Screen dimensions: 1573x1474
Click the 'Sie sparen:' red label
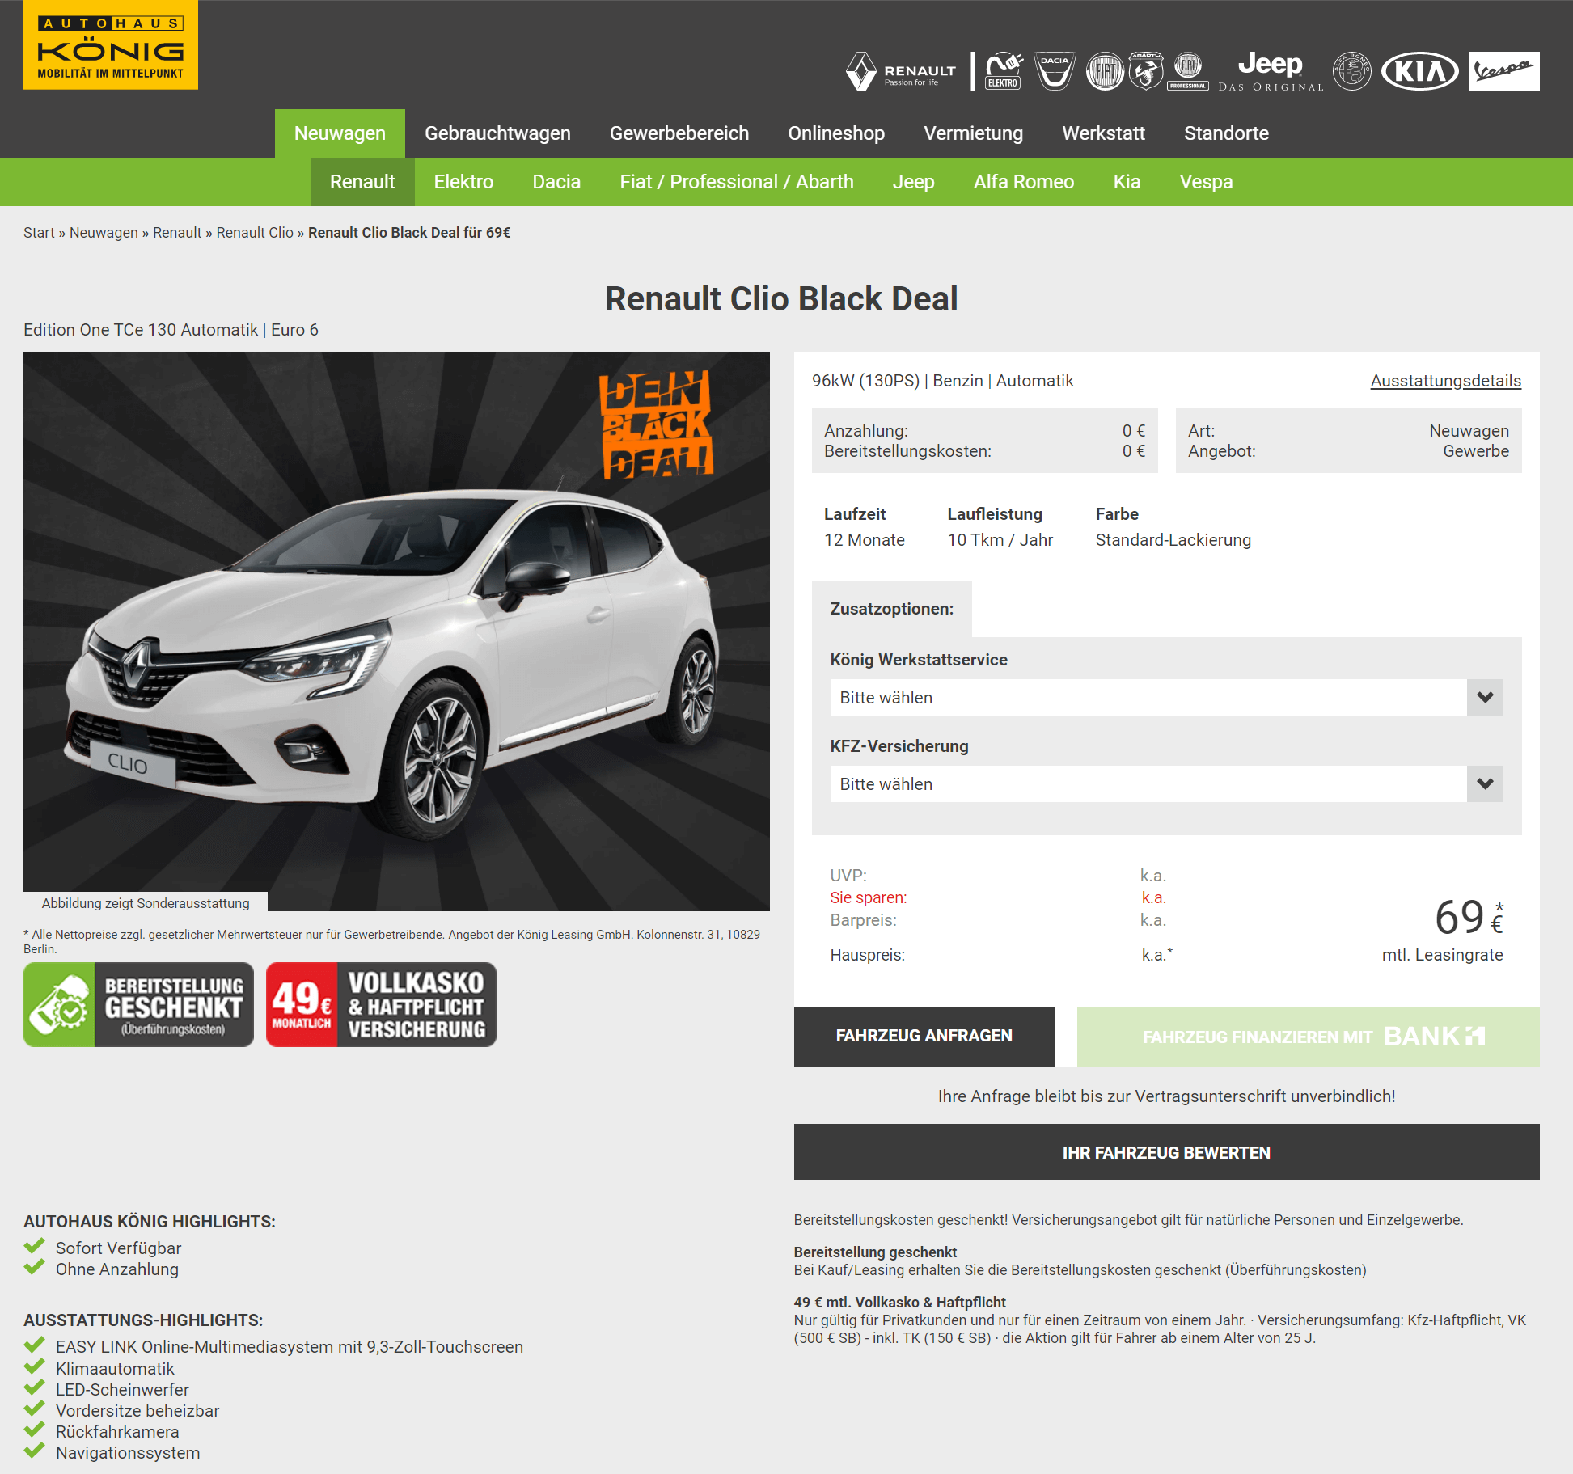pyautogui.click(x=869, y=897)
